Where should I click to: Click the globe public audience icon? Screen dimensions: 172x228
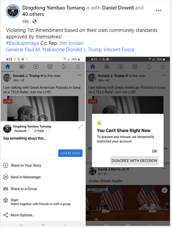(x=35, y=21)
